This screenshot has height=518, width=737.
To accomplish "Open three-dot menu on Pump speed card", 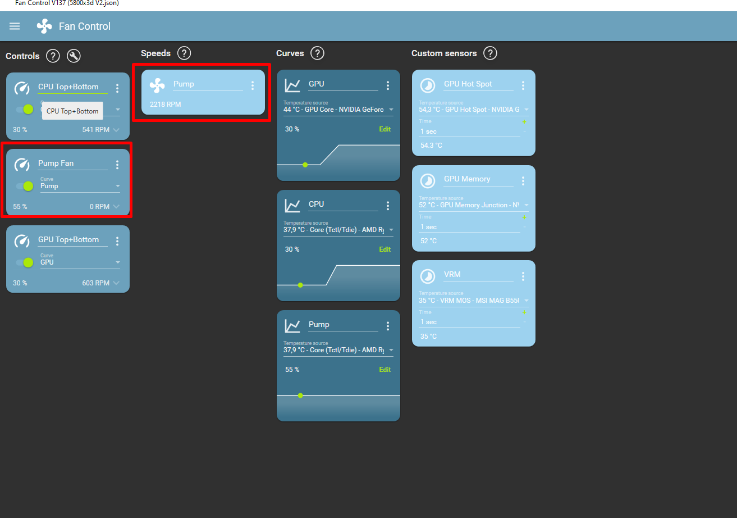I will (x=253, y=85).
